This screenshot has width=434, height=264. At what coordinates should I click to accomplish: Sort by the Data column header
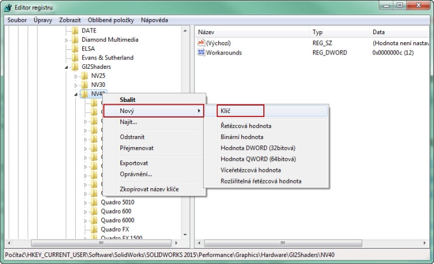399,32
